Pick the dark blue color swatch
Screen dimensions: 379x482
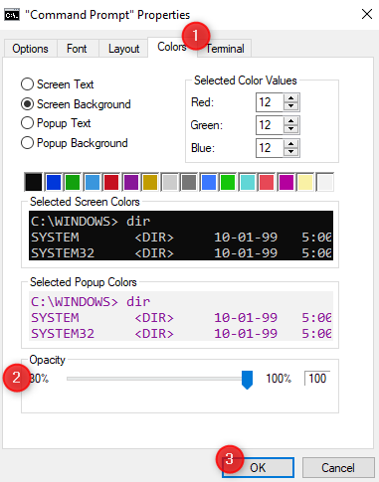(54, 182)
